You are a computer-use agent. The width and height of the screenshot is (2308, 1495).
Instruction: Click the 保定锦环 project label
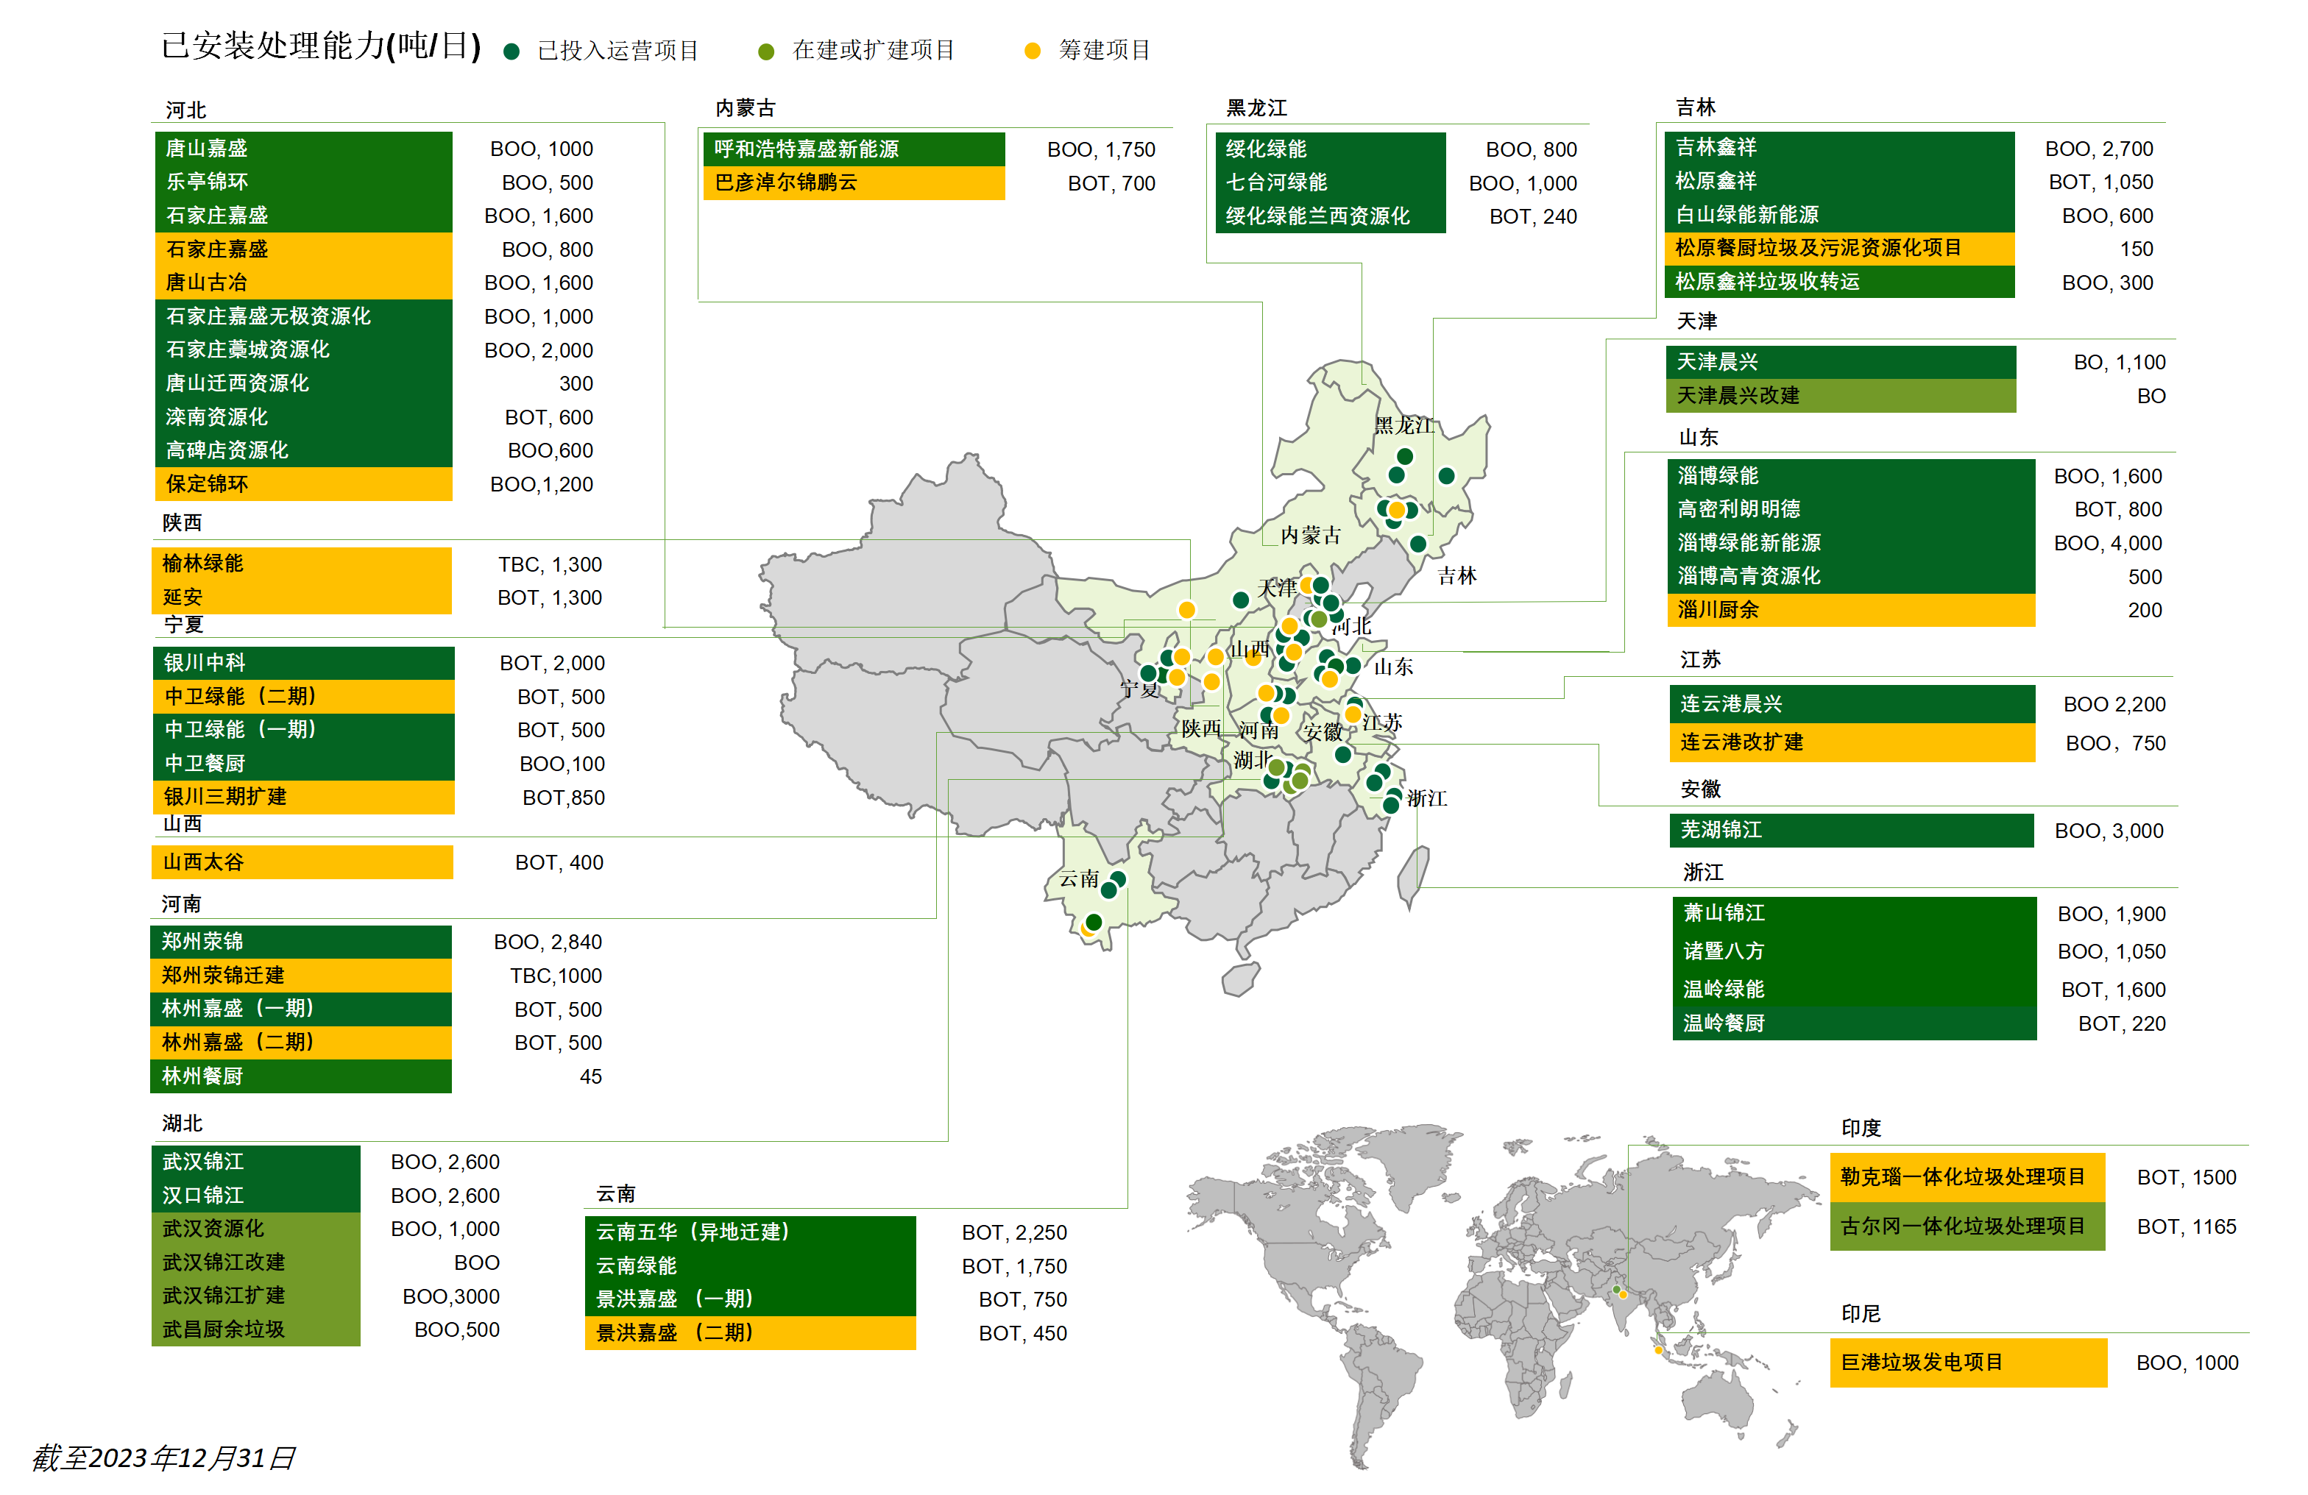coord(303,484)
